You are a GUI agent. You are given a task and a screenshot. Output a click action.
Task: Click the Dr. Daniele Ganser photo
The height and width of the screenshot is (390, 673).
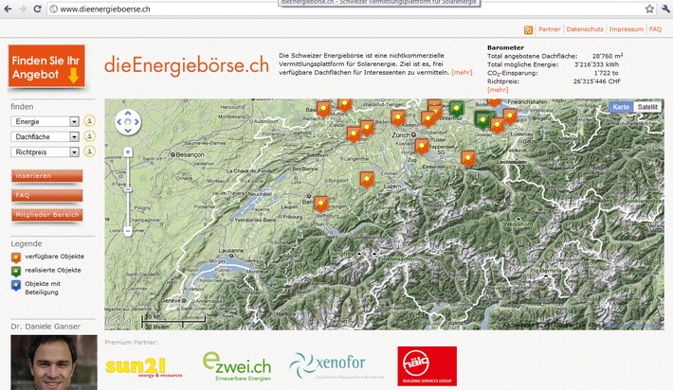click(x=54, y=363)
